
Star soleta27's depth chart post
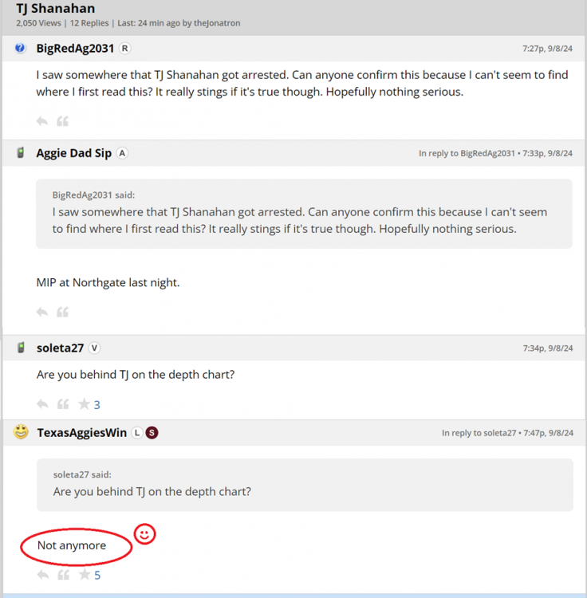pyautogui.click(x=84, y=404)
